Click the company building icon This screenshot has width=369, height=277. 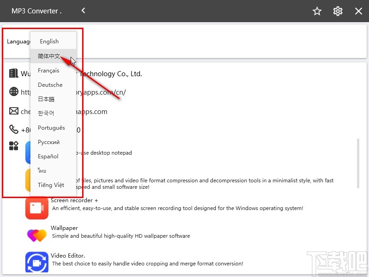coord(13,73)
